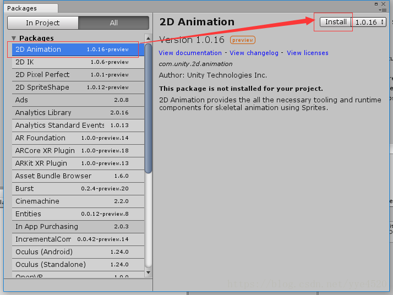Select the AR Foundation package
The height and width of the screenshot is (295, 393).
78,138
